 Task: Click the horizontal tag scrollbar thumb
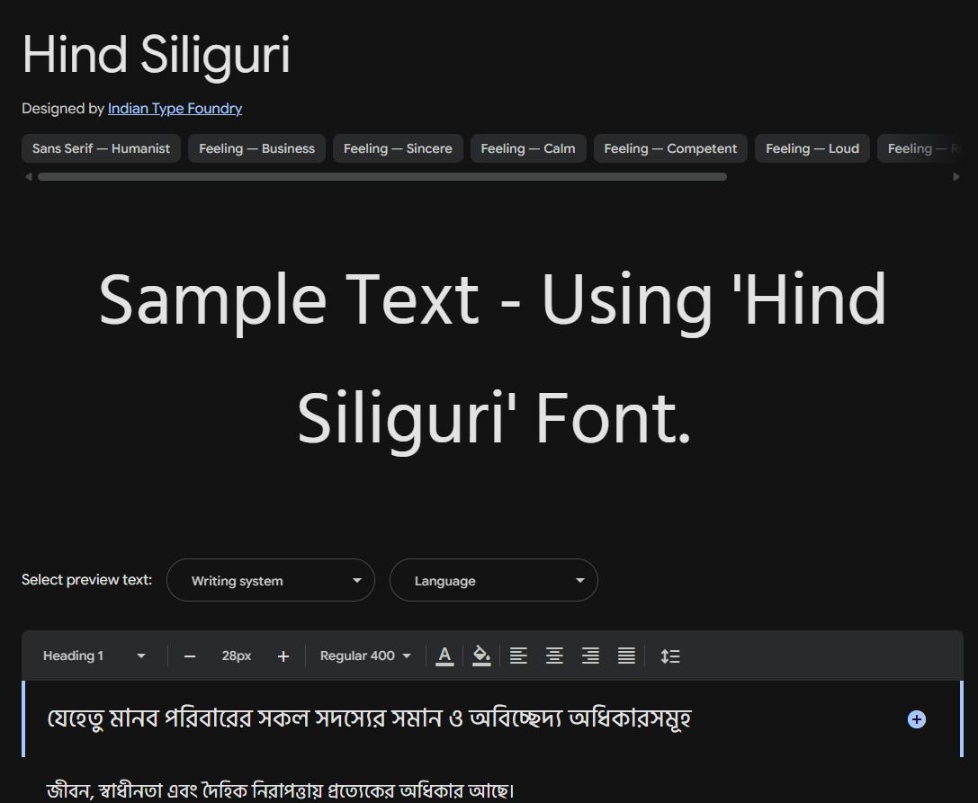point(382,177)
